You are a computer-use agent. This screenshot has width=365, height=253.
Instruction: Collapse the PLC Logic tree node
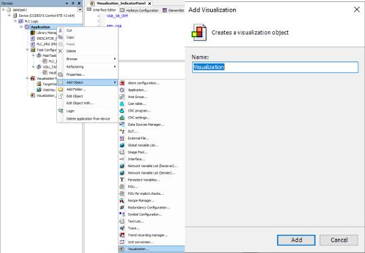coord(15,21)
